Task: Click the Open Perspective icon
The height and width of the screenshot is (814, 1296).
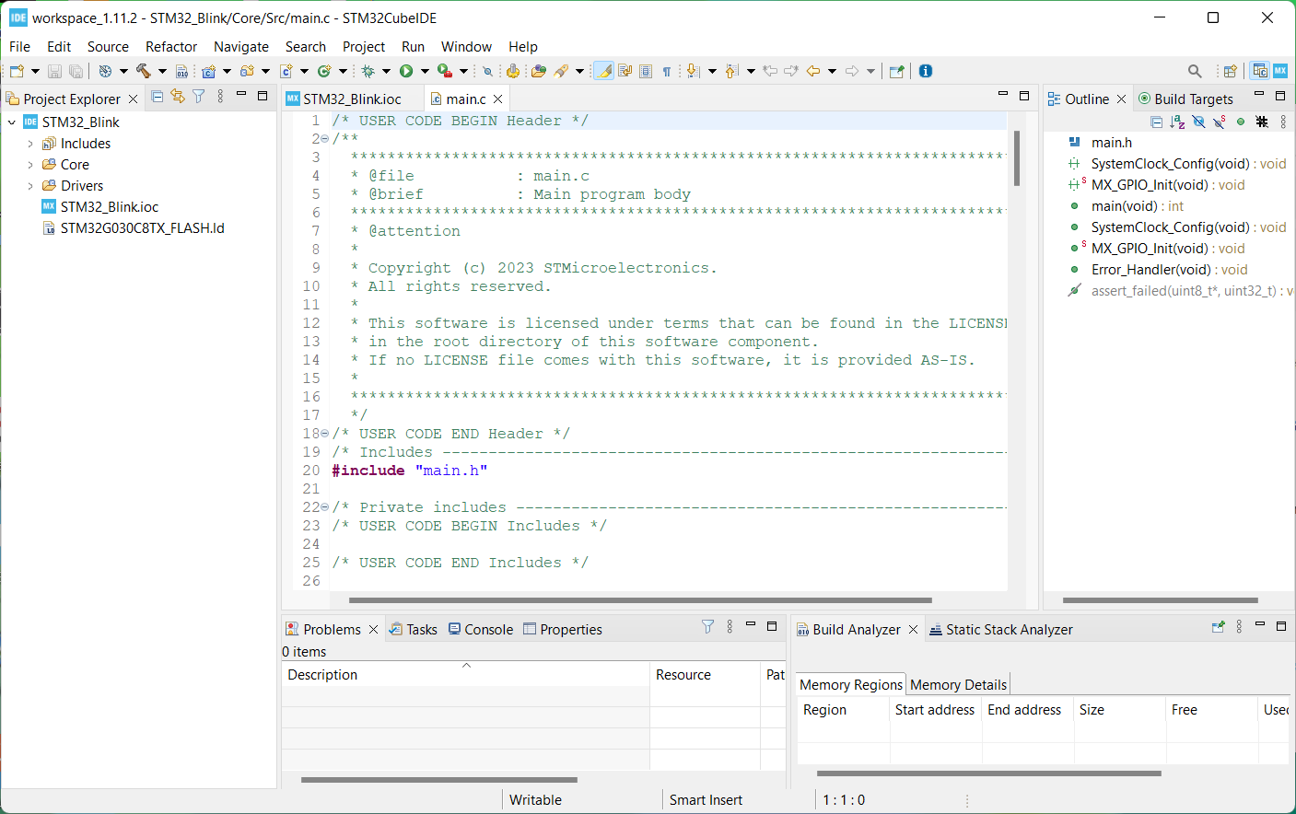Action: click(1230, 71)
